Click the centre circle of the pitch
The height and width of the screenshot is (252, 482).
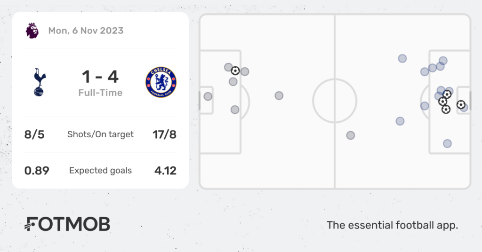tap(335, 101)
